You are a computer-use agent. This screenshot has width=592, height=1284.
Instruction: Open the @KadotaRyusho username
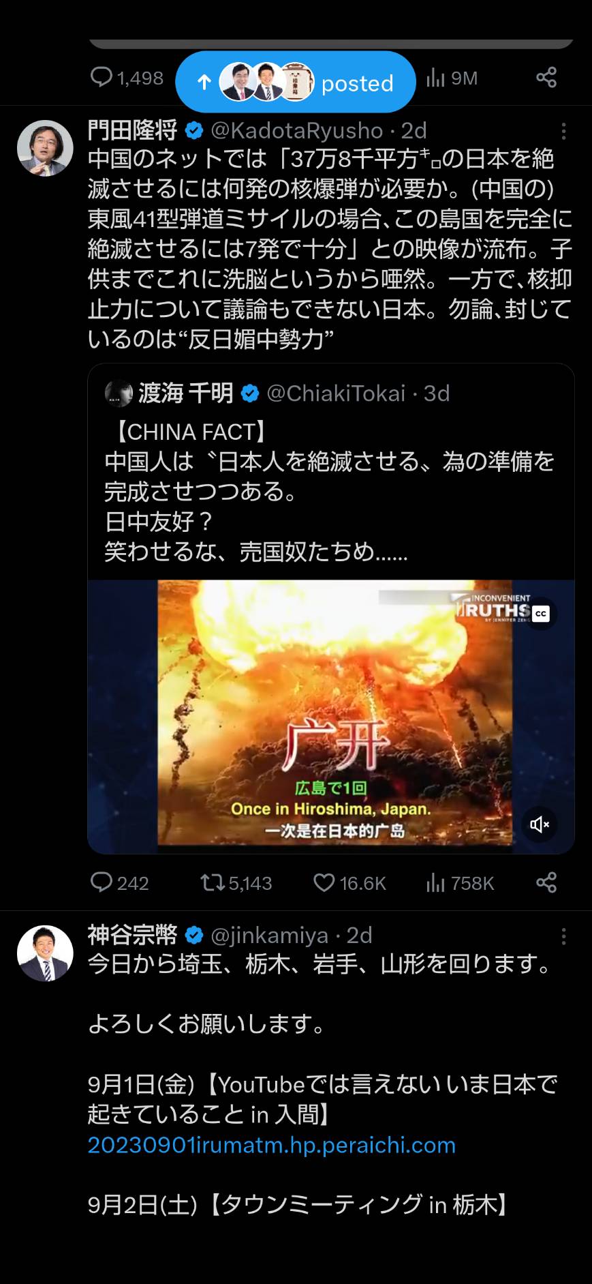[297, 130]
